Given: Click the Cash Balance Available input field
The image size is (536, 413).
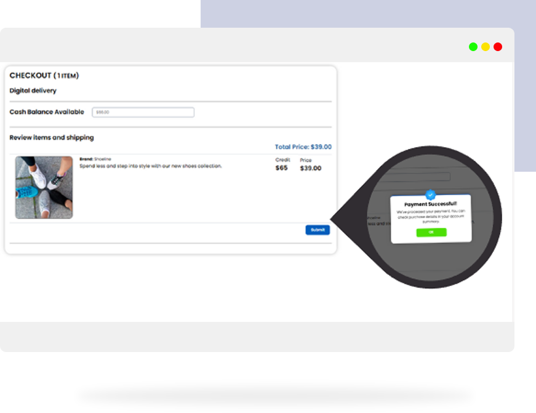Looking at the screenshot, I should [143, 112].
